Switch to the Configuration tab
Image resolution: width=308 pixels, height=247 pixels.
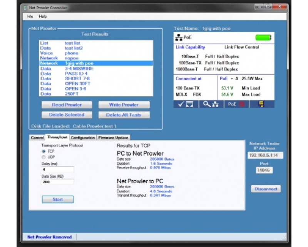click(x=83, y=137)
